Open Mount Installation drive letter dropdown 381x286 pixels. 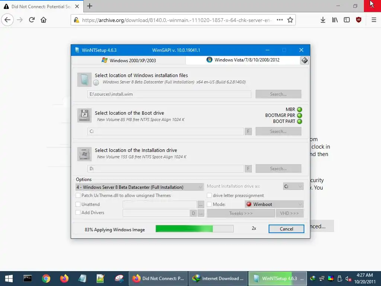pos(293,186)
